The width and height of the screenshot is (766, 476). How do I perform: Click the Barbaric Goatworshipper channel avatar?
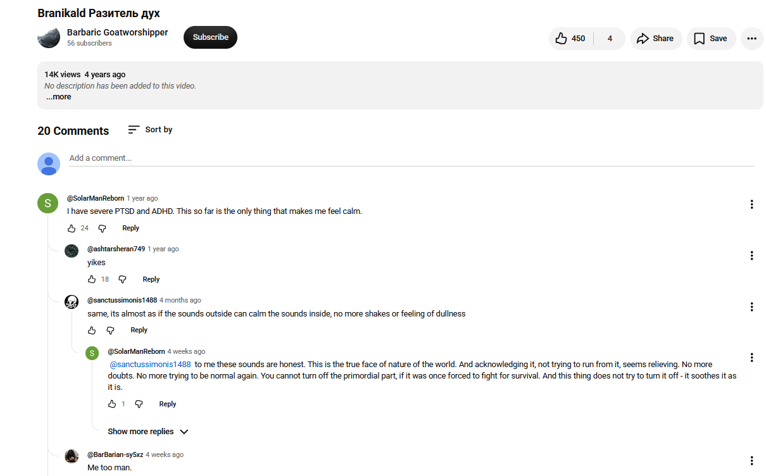pos(49,37)
